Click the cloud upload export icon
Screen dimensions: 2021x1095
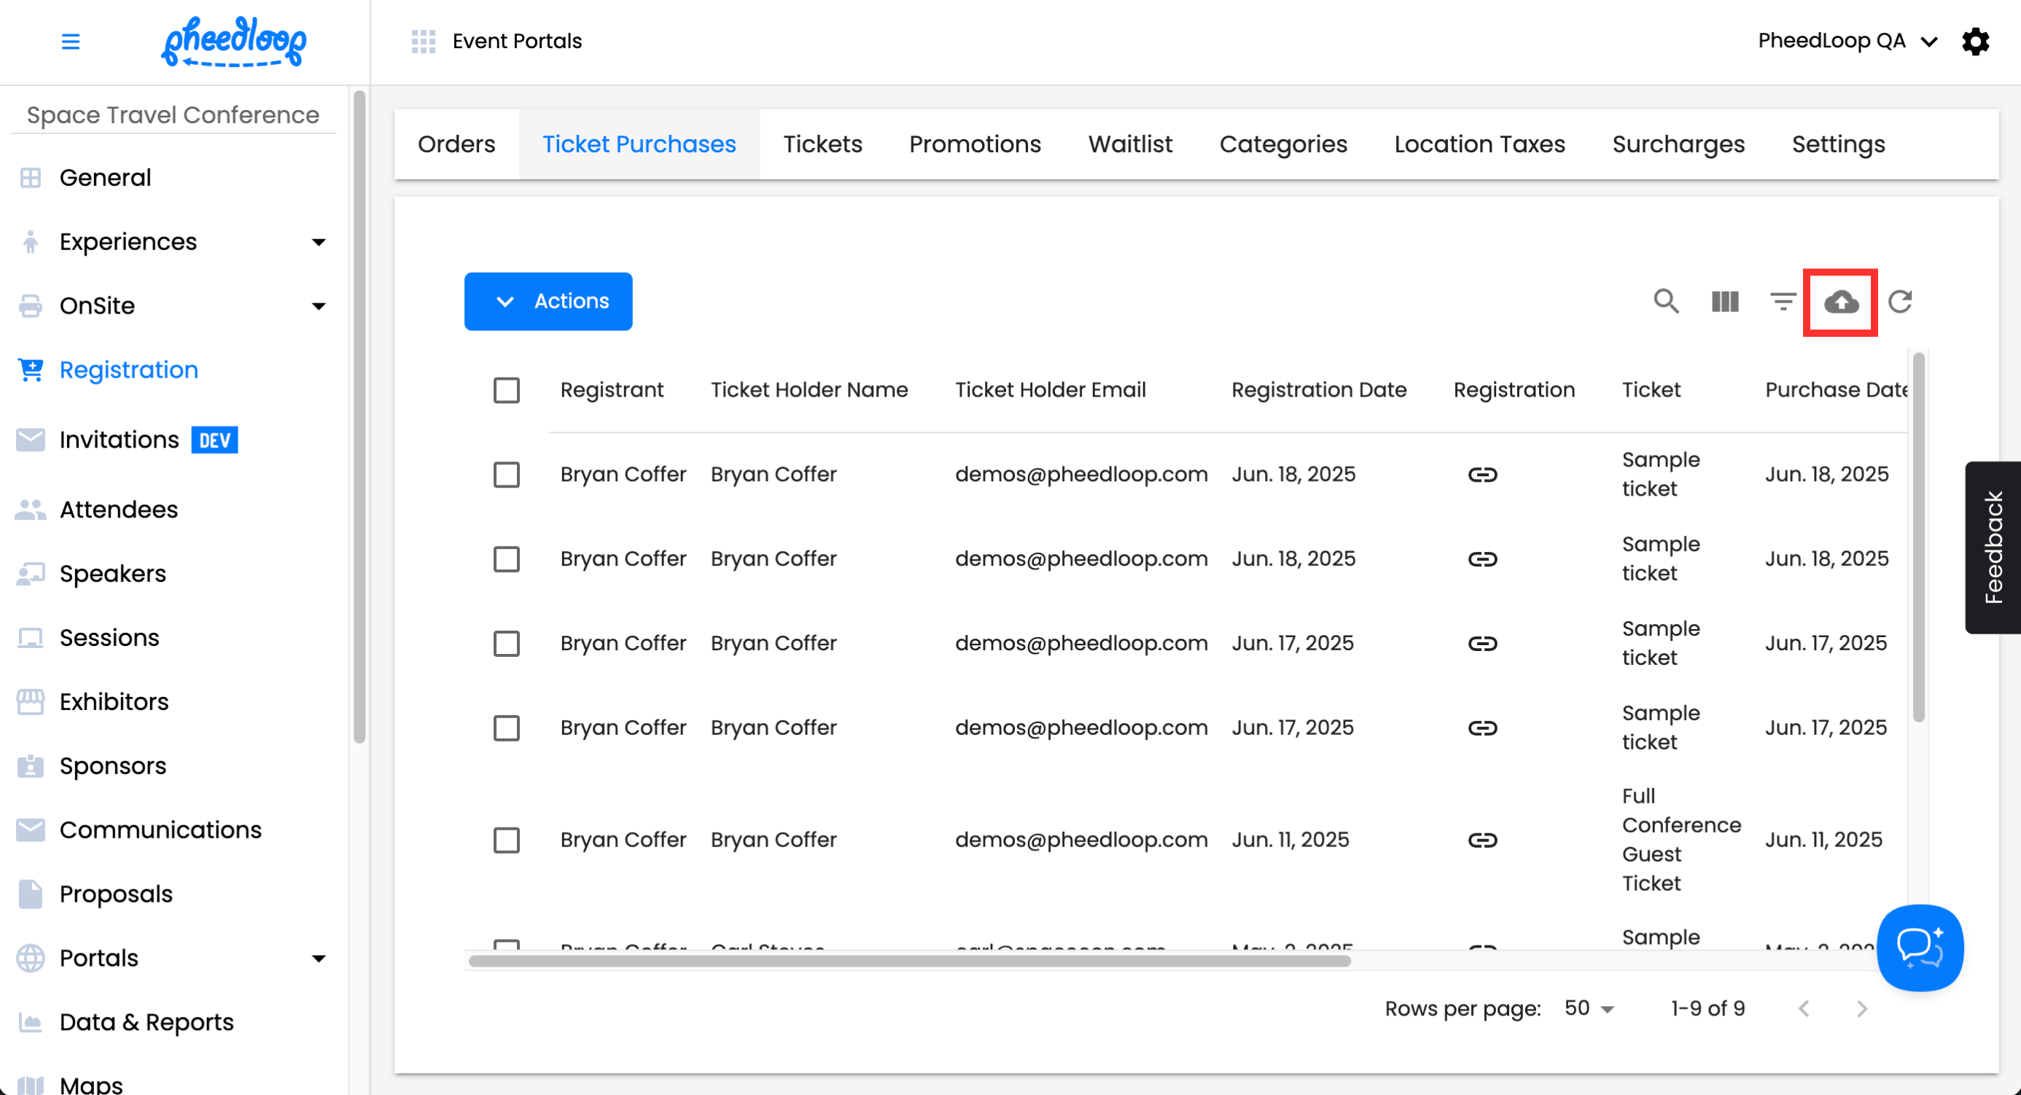point(1839,301)
